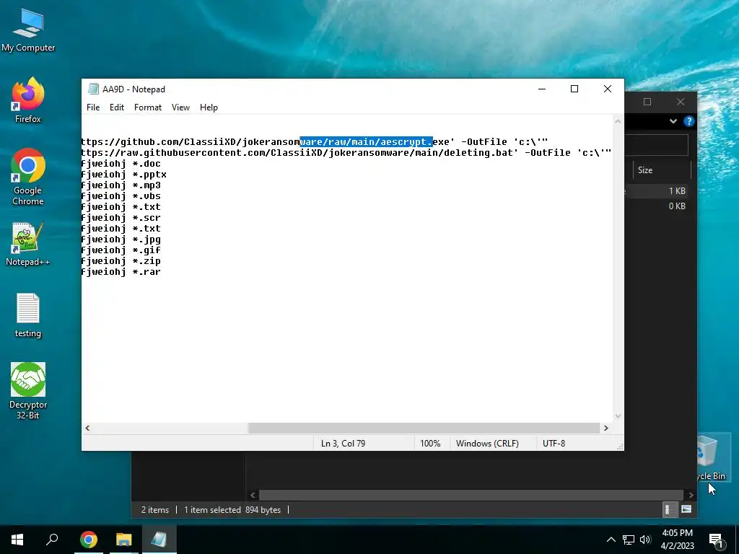The image size is (739, 554).
Task: Switch Explorer to large icons view
Action: 686,509
